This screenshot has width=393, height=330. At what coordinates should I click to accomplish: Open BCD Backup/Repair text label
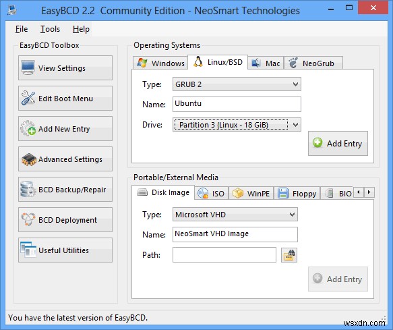tap(72, 190)
